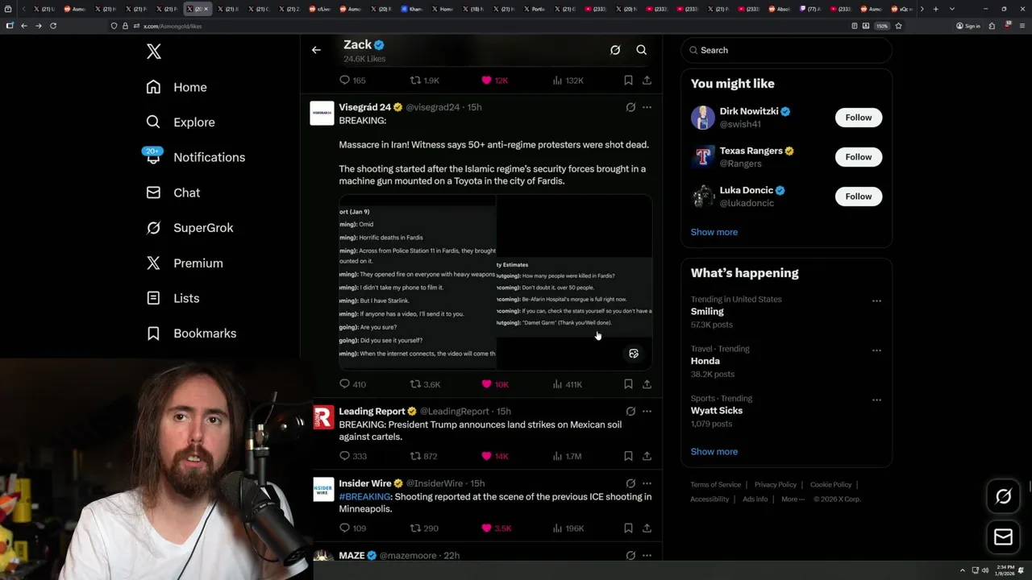The image size is (1032, 580).
Task: Expand More footer options
Action: pyautogui.click(x=792, y=499)
